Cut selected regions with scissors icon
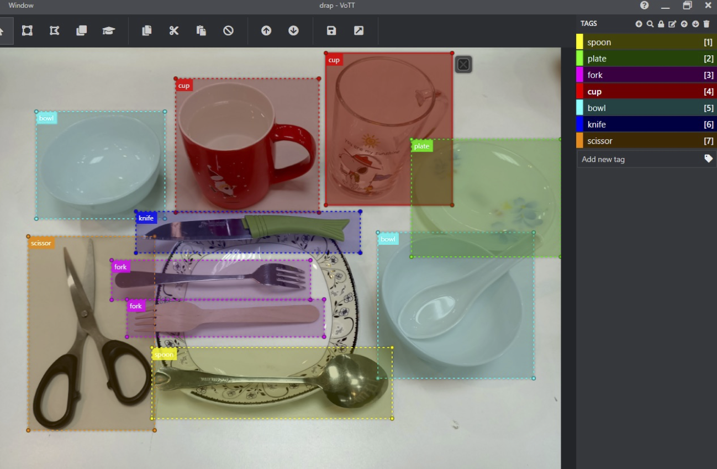Image resolution: width=717 pixels, height=469 pixels. [x=174, y=31]
